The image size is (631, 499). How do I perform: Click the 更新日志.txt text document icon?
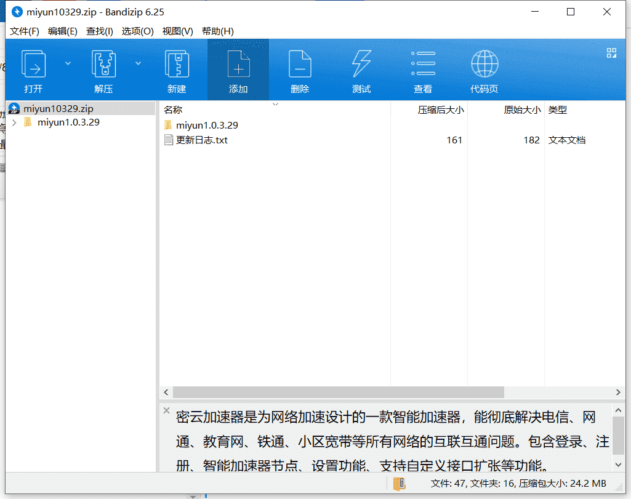point(169,140)
